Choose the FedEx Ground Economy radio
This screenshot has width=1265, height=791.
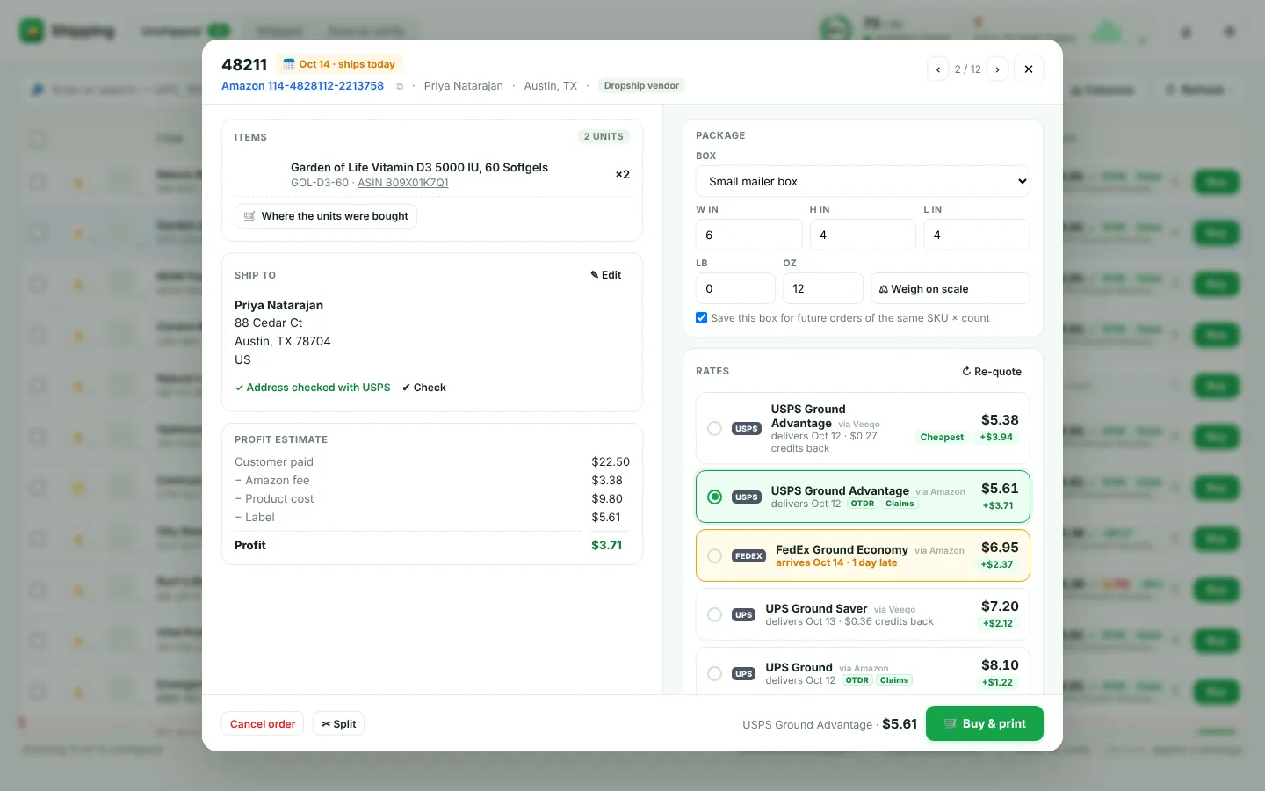click(x=715, y=556)
